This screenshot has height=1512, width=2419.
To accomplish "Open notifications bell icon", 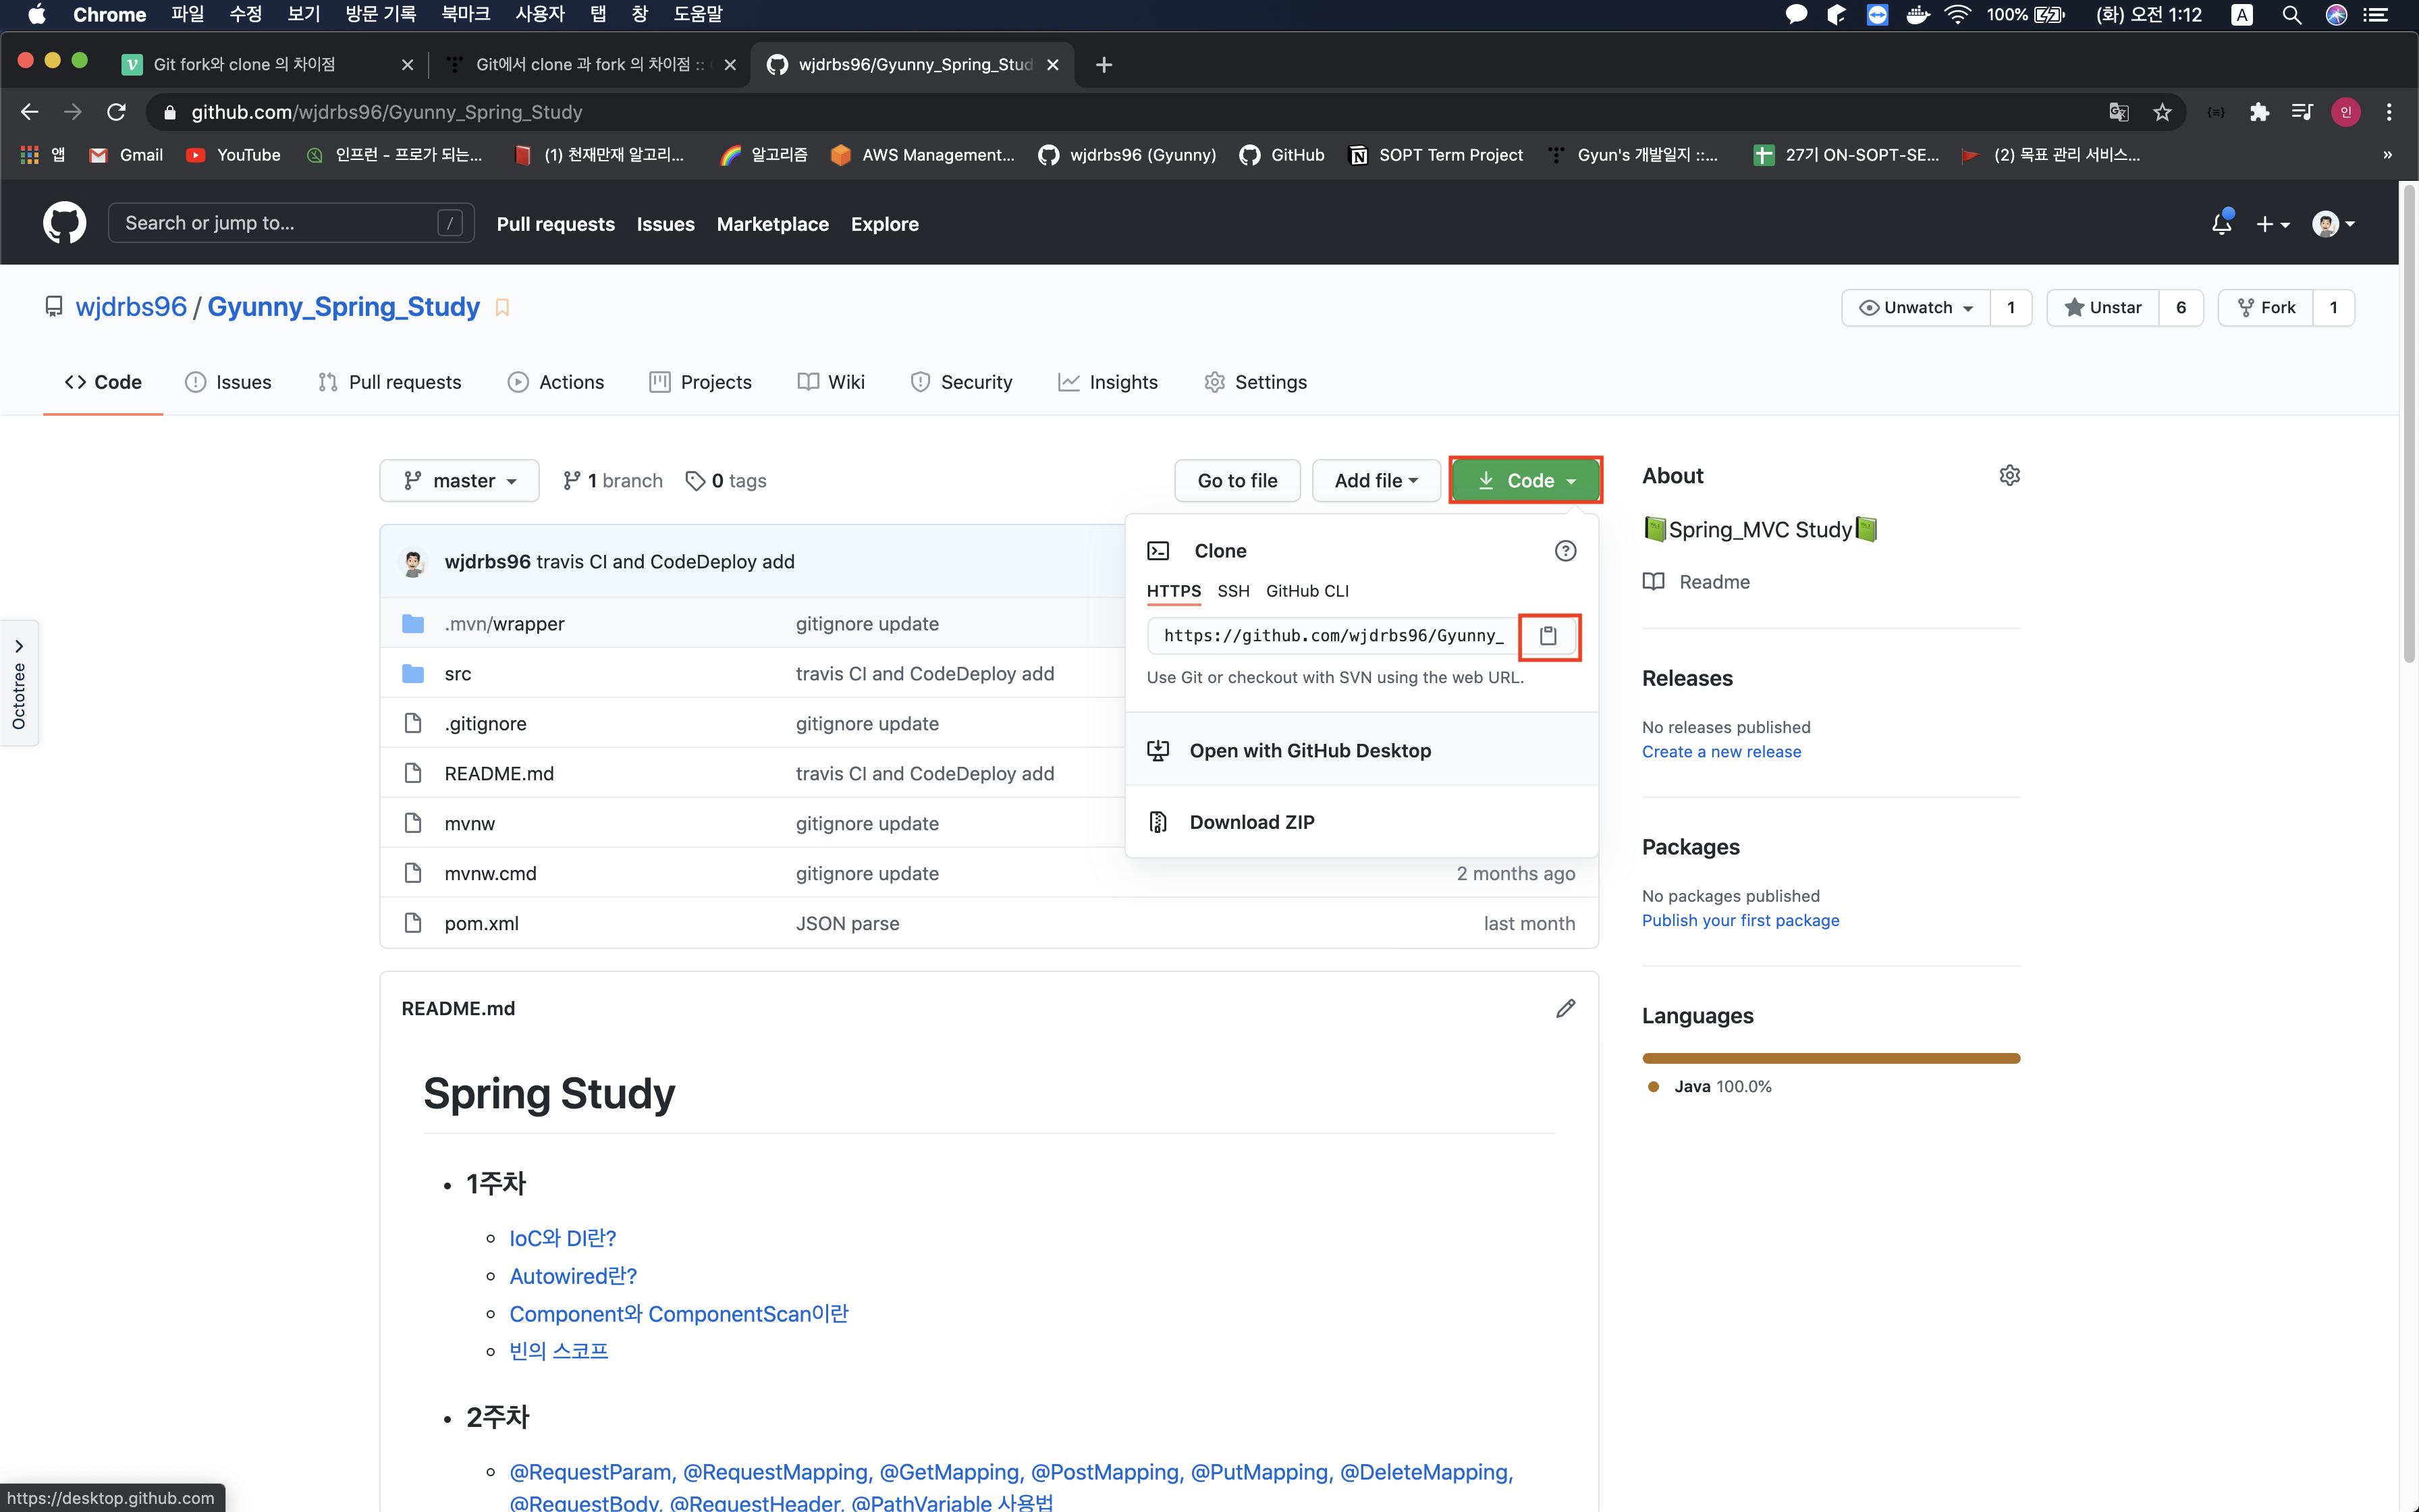I will pyautogui.click(x=2221, y=224).
